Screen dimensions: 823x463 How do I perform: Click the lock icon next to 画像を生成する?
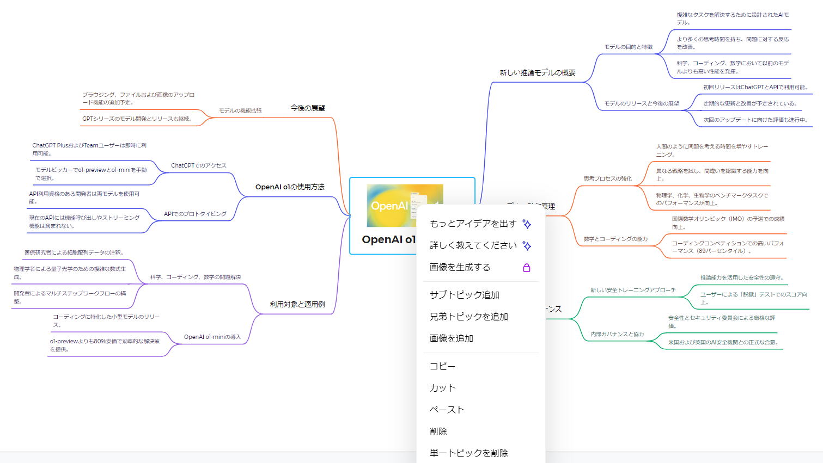coord(526,267)
